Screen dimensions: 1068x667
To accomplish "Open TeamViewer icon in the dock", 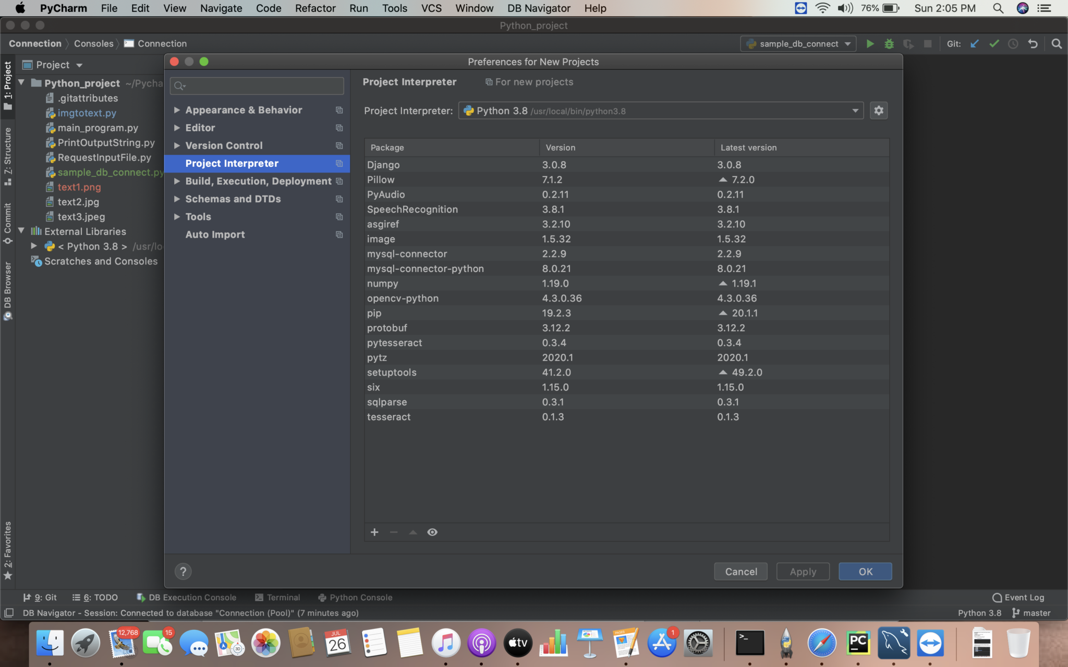I will point(931,643).
